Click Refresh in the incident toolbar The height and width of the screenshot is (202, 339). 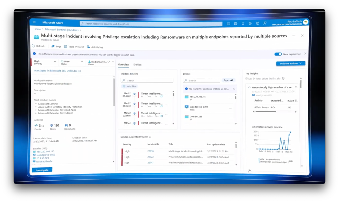click(x=38, y=46)
